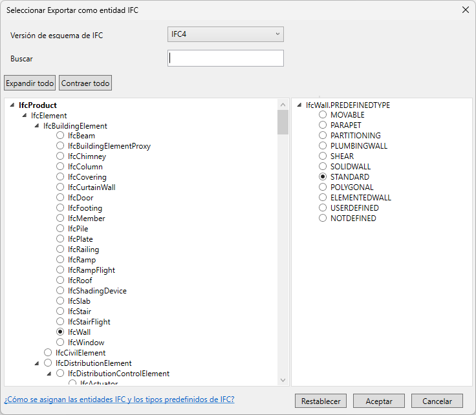Click the Restablecer button

coord(321,401)
